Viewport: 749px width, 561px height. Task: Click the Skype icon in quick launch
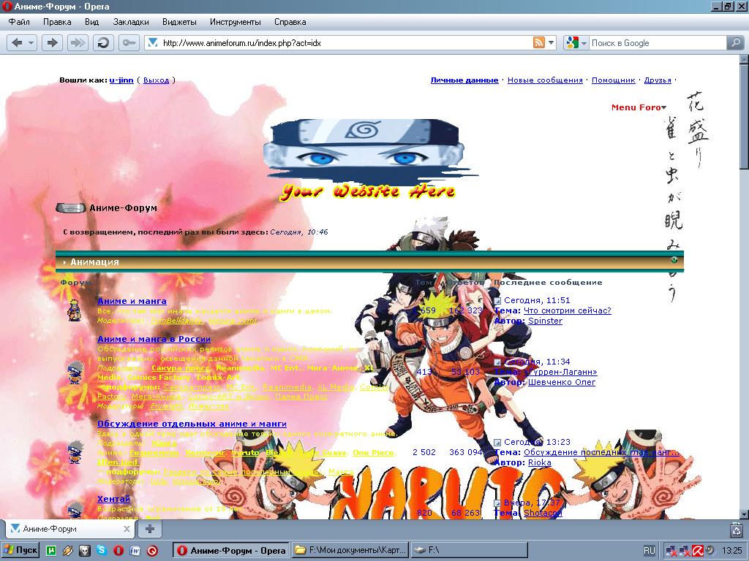101,550
